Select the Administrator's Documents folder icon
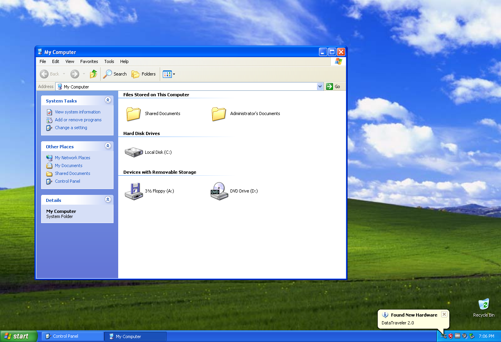501x342 pixels. tap(219, 113)
